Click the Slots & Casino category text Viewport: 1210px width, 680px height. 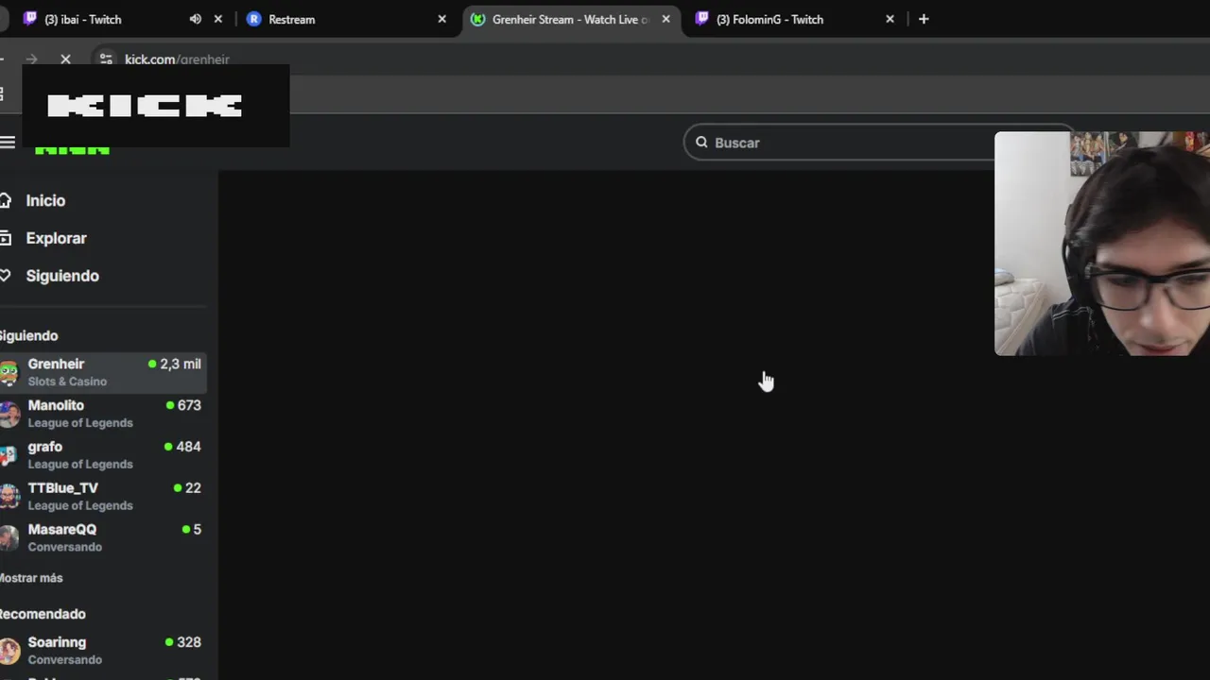[x=67, y=382]
